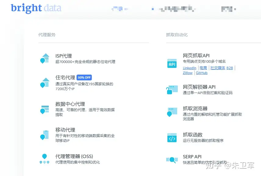Follow the GitHub link
The image size is (261, 176).
202,73
